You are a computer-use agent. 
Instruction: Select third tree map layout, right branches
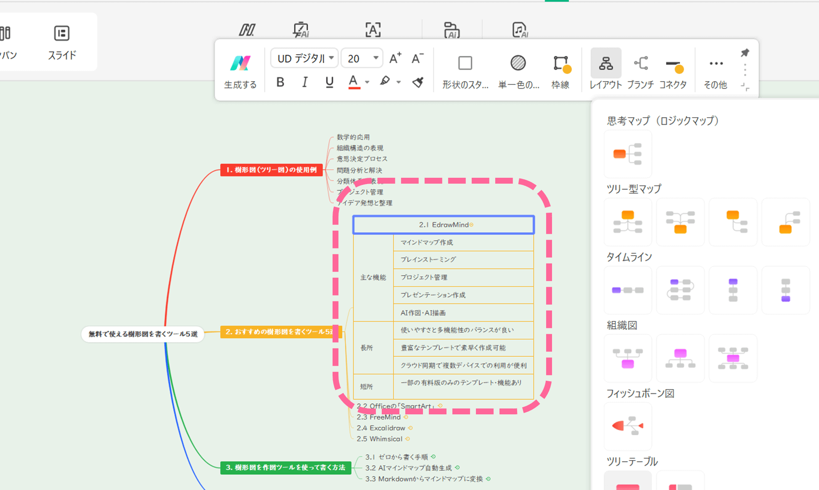click(x=733, y=222)
